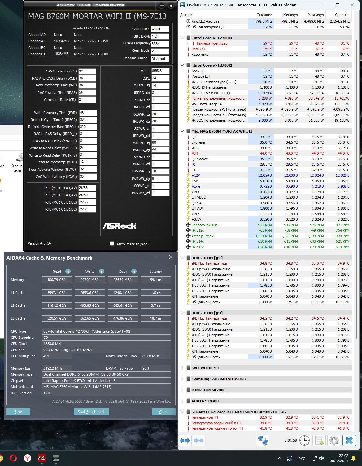Expand WD WD10EZEX group

[182, 368]
